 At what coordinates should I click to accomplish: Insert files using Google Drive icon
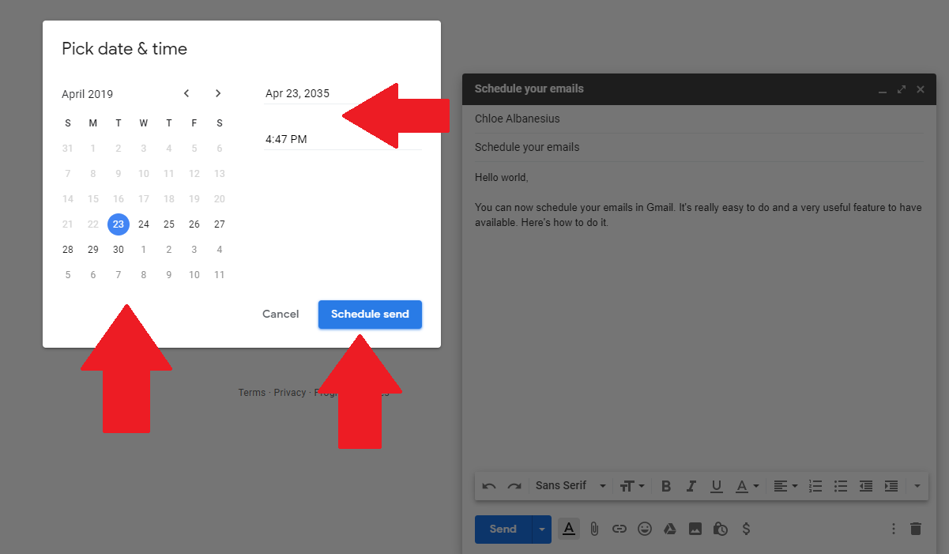pos(670,529)
